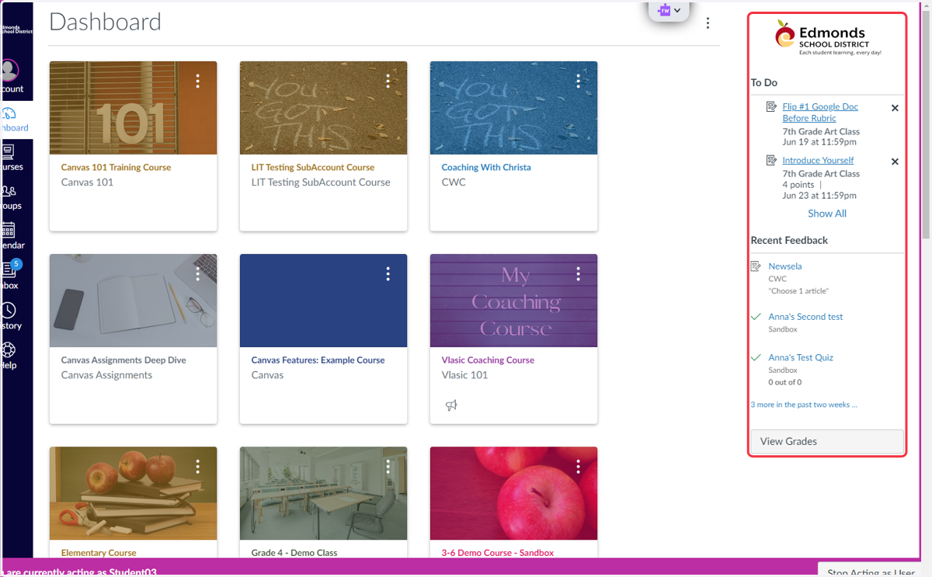Open the History clock icon
Viewport: 932px width, 577px height.
coord(9,311)
